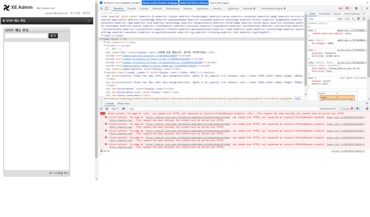Screen dimensions: 370x217
Task: Dismiss the DevTools language infobar
Action: [367, 3]
